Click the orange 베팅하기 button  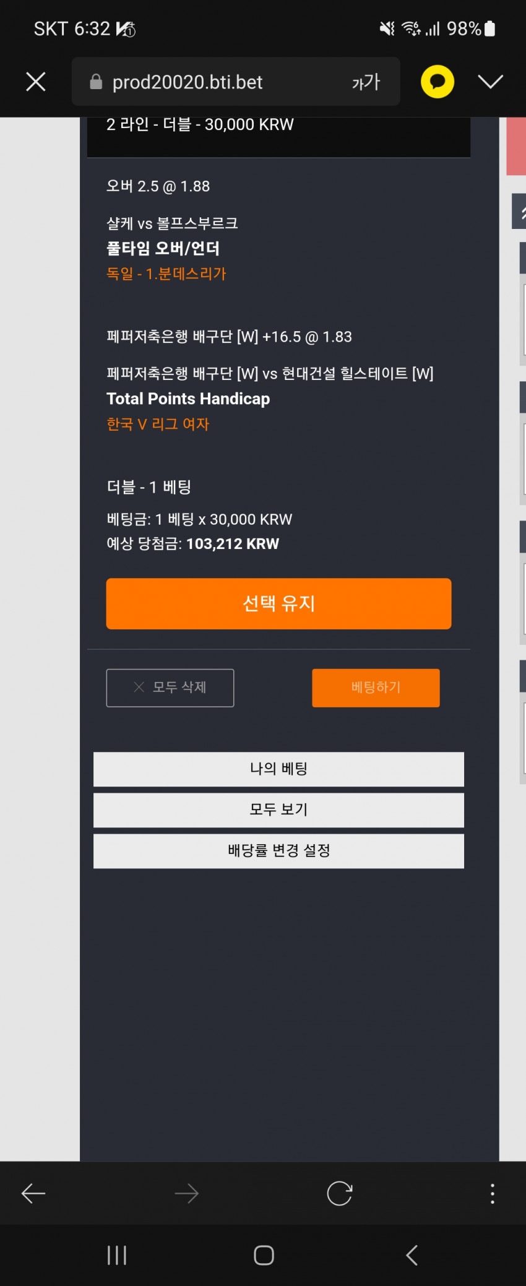376,688
